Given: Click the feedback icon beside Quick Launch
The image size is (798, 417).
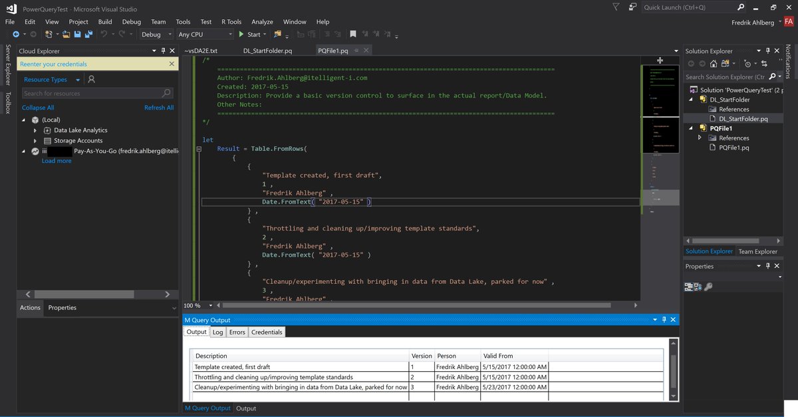Looking at the screenshot, I should pos(632,7).
